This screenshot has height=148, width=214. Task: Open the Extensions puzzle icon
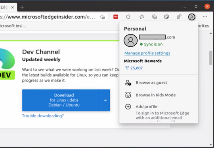[x=128, y=17]
